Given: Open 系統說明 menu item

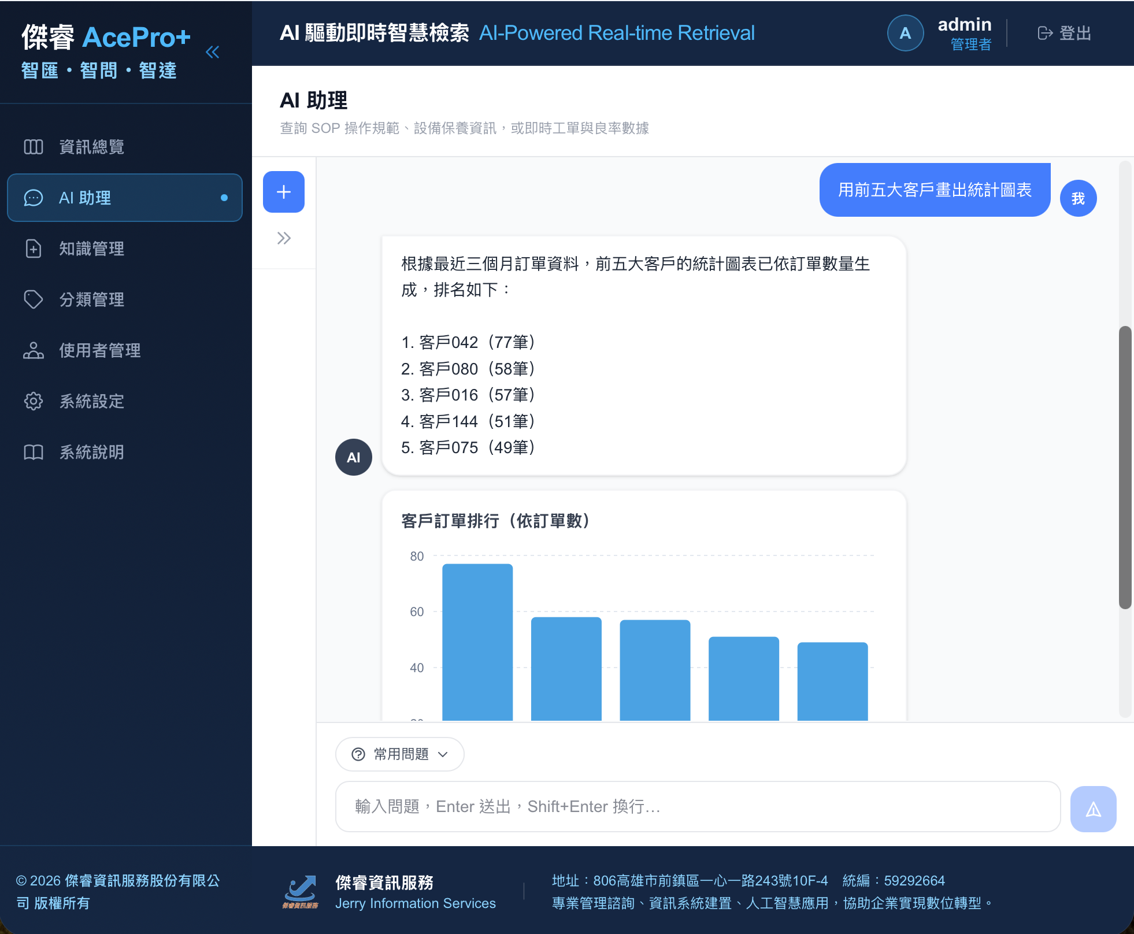Looking at the screenshot, I should (x=125, y=452).
